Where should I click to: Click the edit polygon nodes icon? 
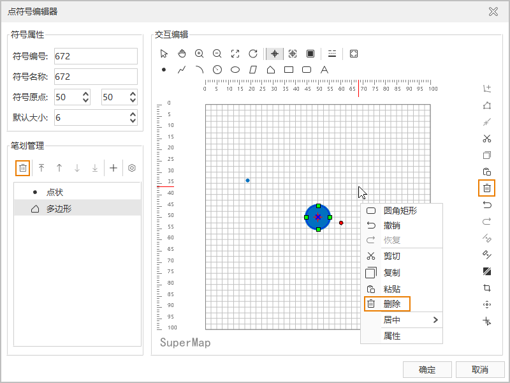(487, 105)
